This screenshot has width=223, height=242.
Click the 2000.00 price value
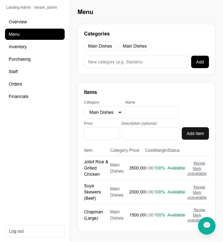click(137, 192)
